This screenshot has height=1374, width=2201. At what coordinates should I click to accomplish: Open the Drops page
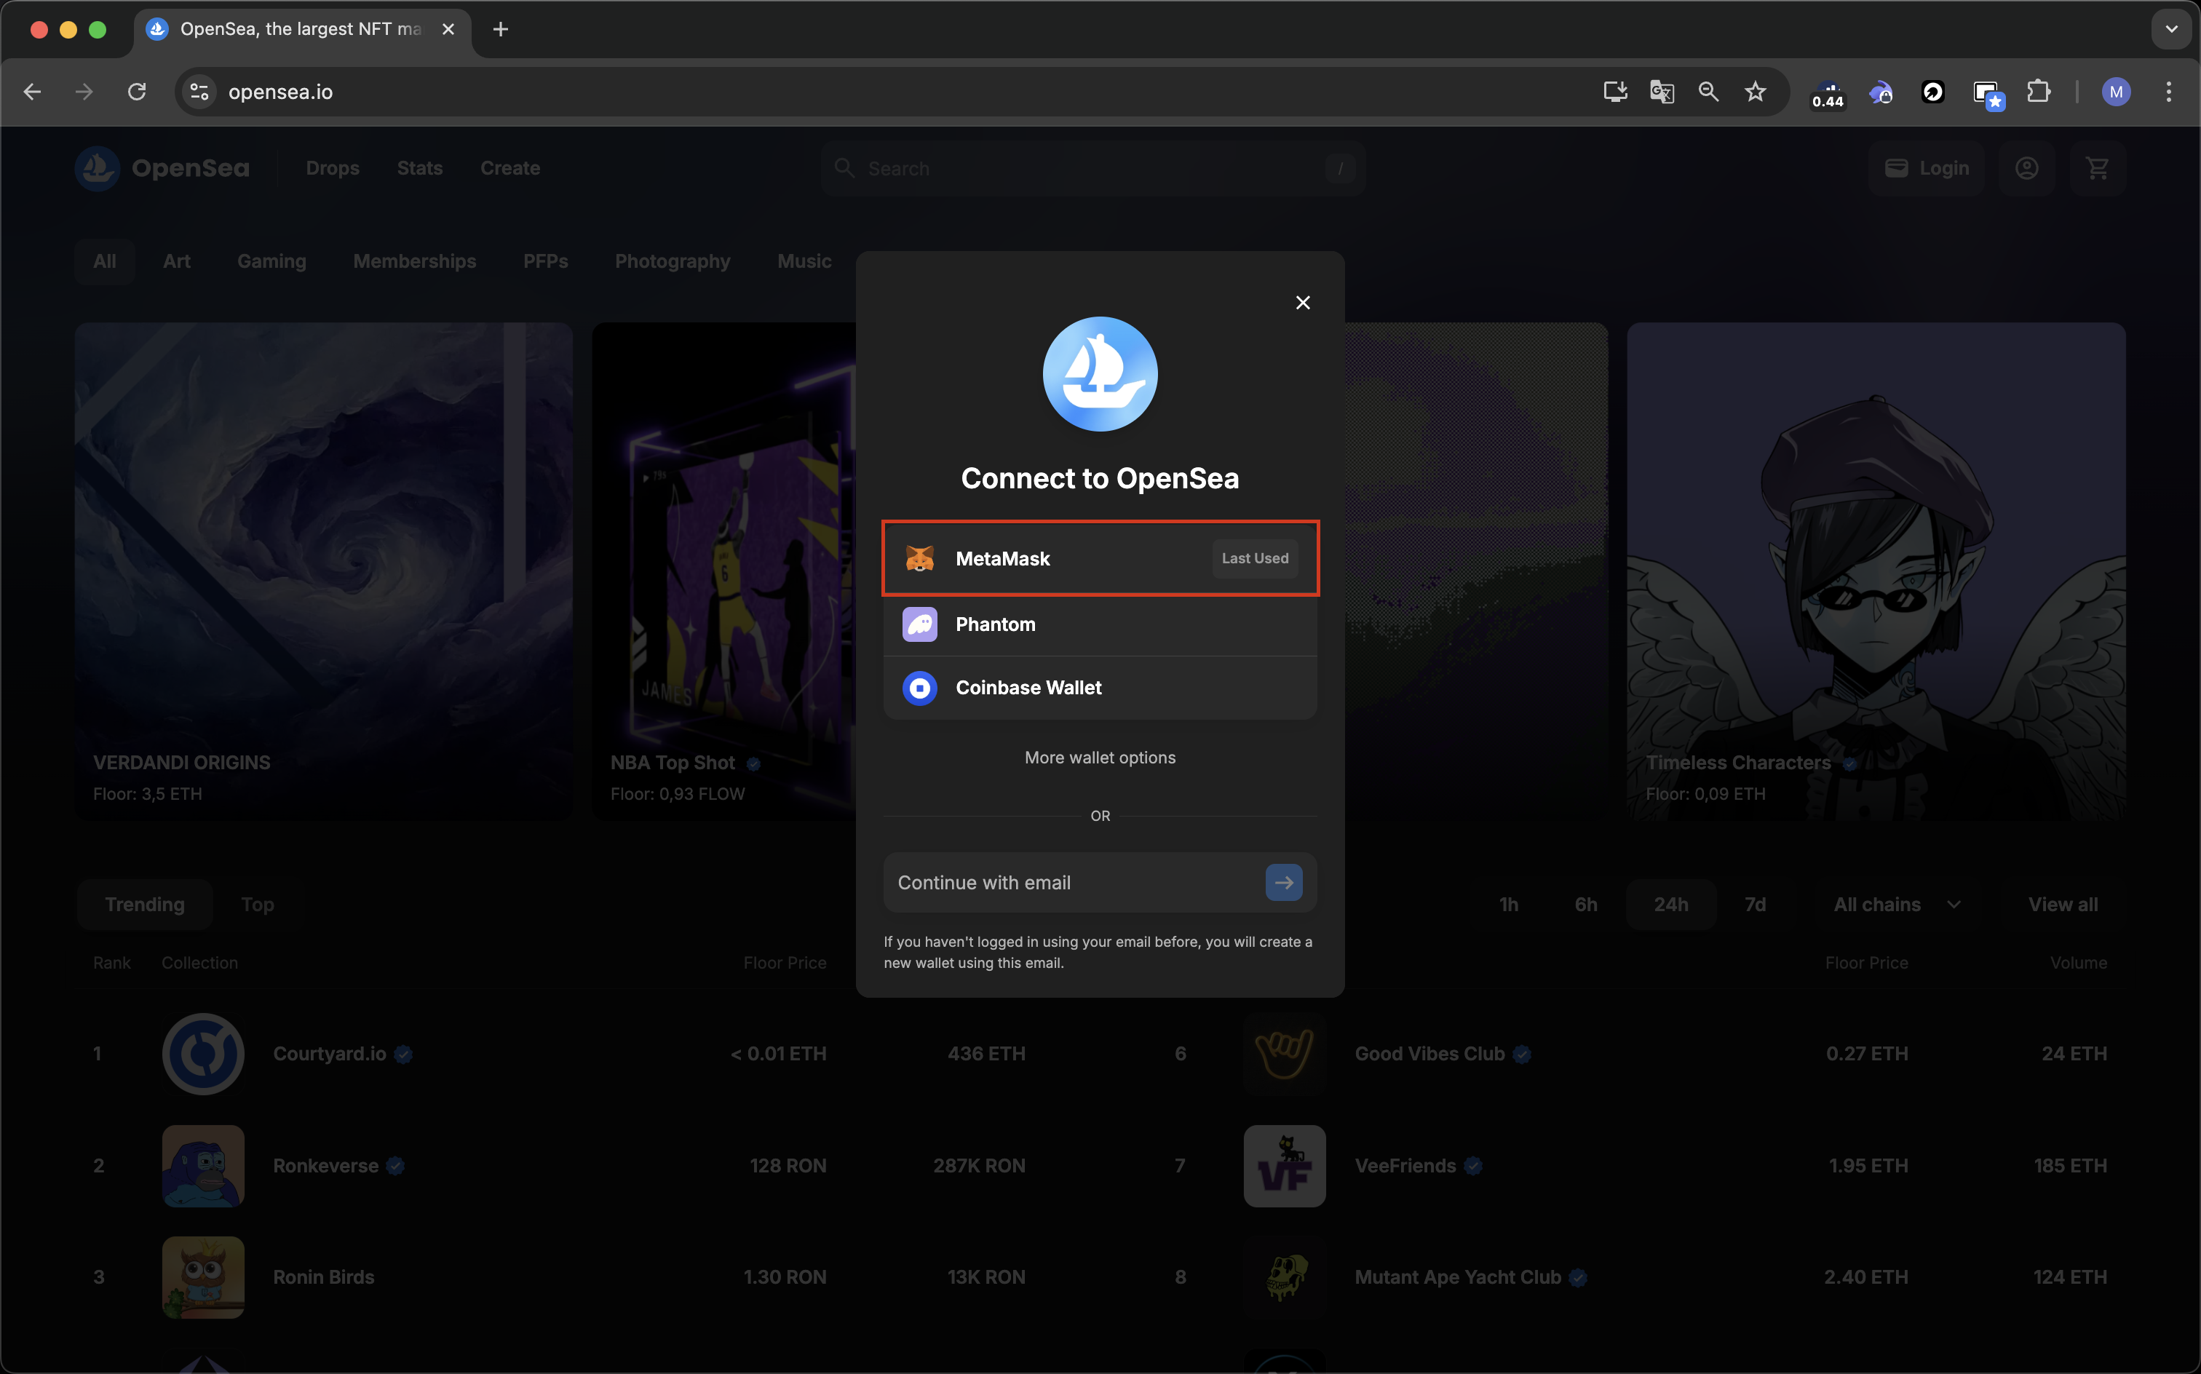point(333,168)
